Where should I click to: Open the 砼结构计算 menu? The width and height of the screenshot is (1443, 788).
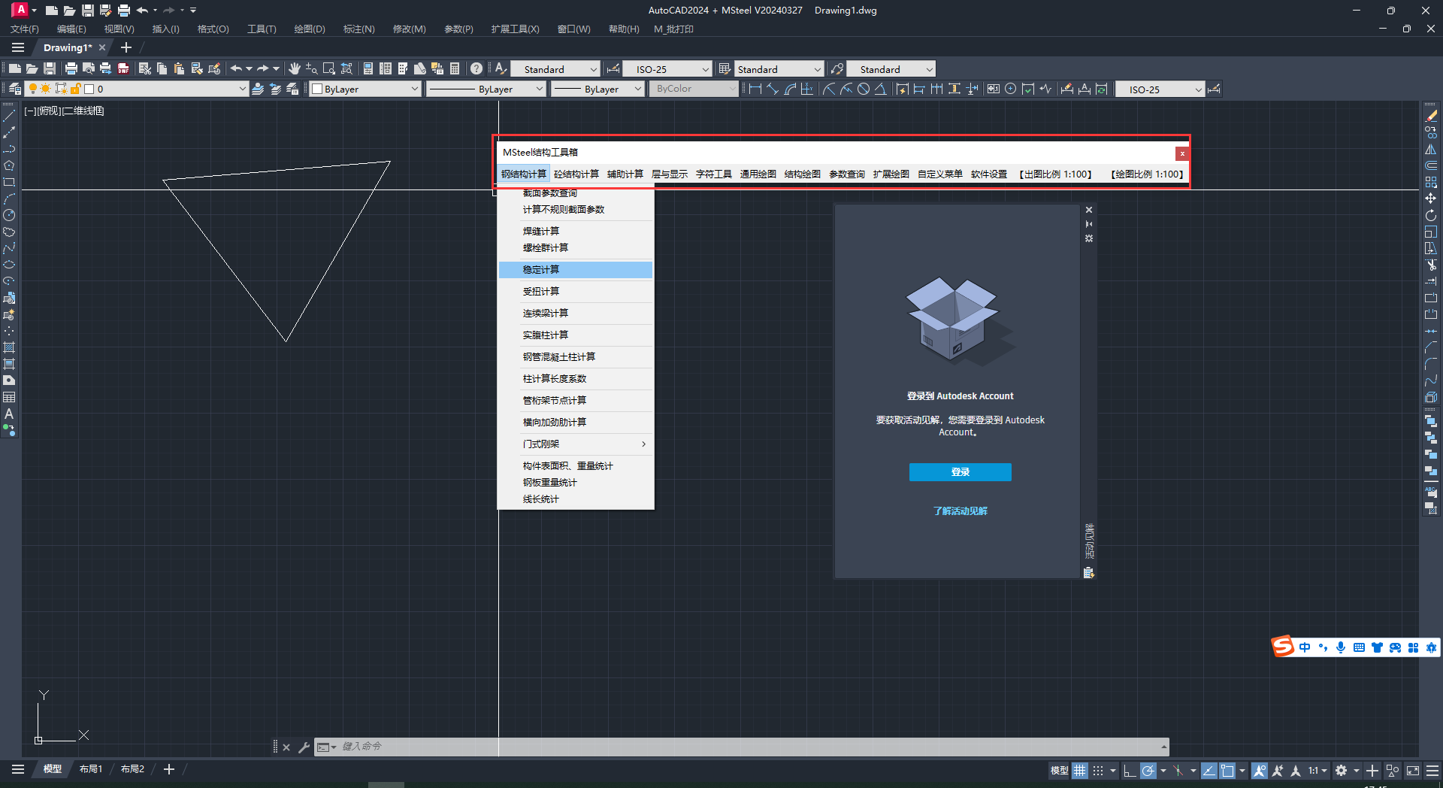tap(576, 174)
